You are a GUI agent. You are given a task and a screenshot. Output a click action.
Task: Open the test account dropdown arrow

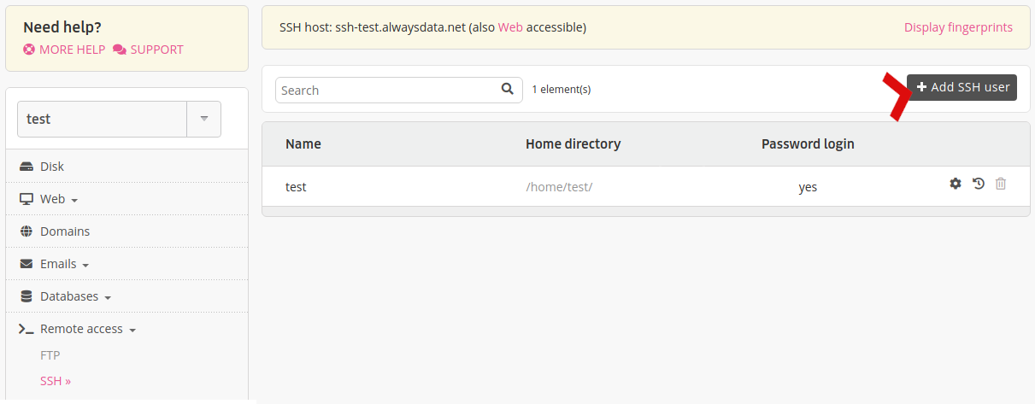pos(204,119)
